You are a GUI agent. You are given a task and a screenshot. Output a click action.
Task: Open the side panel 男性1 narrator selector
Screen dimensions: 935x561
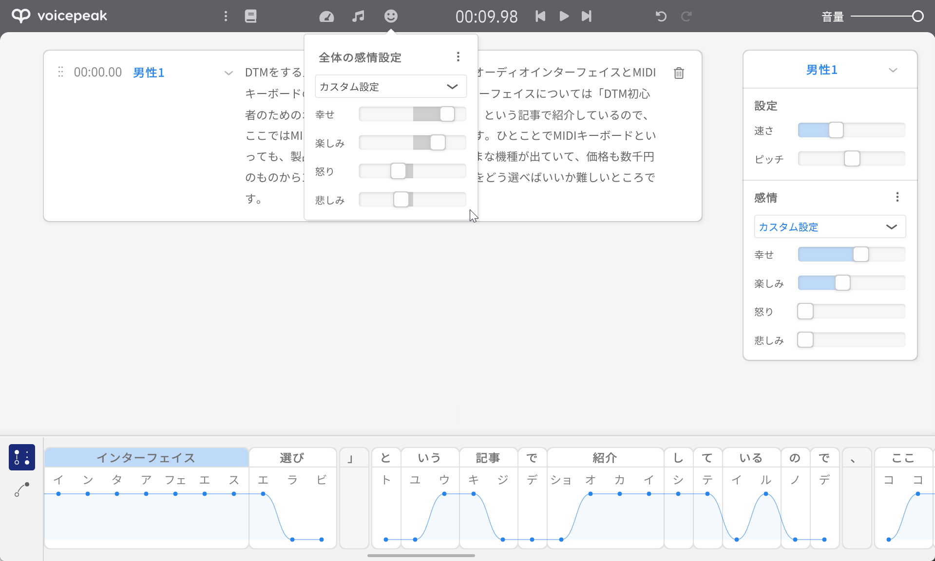pyautogui.click(x=830, y=70)
